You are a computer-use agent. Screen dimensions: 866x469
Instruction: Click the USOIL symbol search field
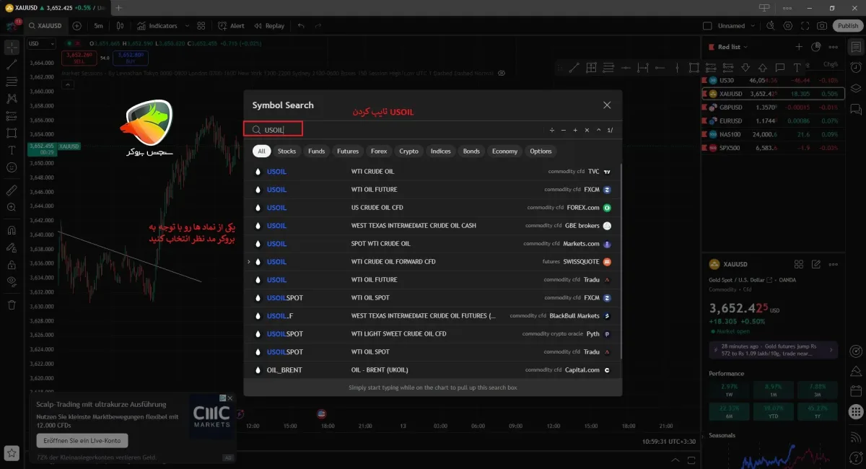click(x=273, y=130)
